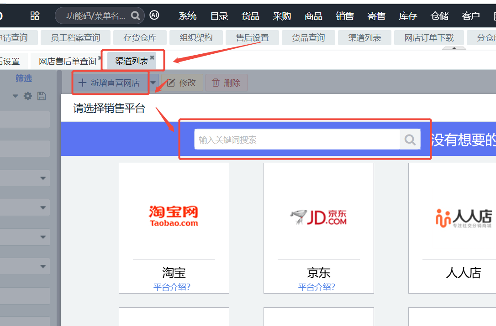Click the 淘宝 platform name
This screenshot has height=326, width=496.
[x=174, y=273]
